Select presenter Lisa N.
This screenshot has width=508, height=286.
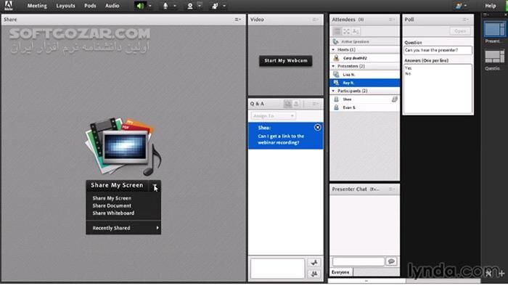point(365,75)
